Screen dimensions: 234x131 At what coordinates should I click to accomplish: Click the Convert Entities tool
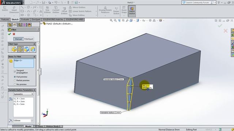(x=56, y=10)
